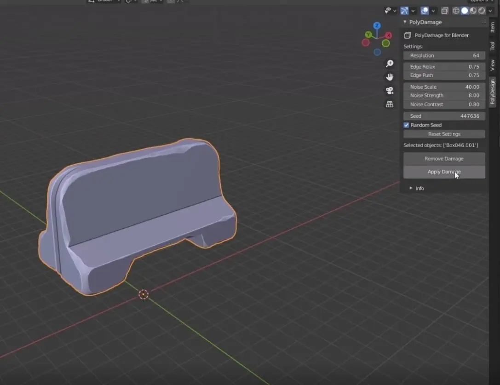Open the viewport shading options dropdown

[490, 11]
